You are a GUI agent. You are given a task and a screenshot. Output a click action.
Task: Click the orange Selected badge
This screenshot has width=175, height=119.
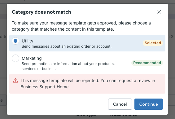[153, 43]
